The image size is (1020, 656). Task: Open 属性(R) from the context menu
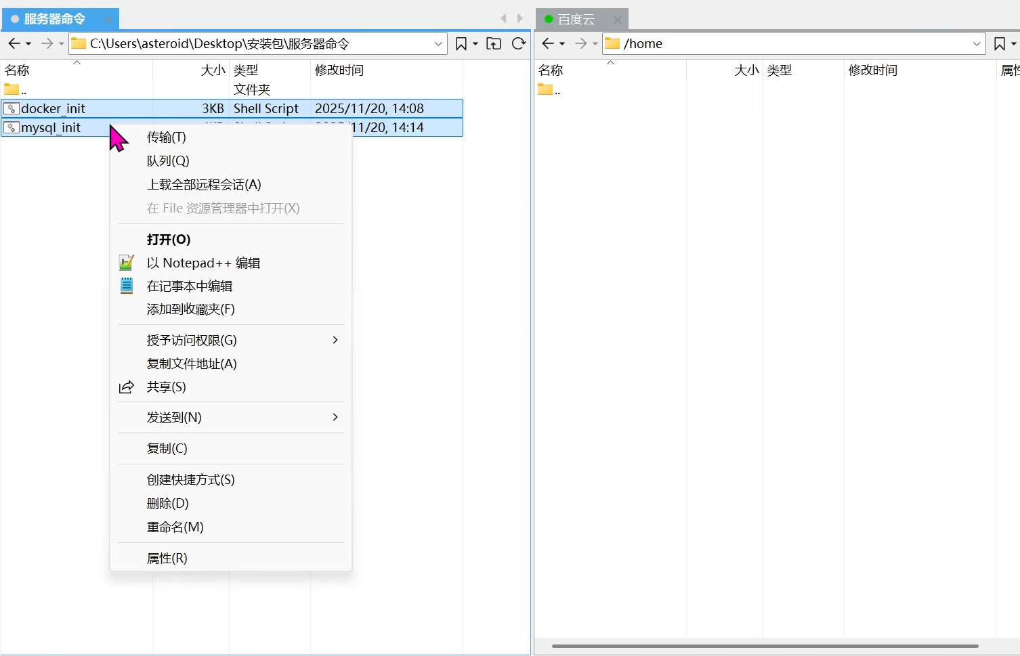click(167, 558)
